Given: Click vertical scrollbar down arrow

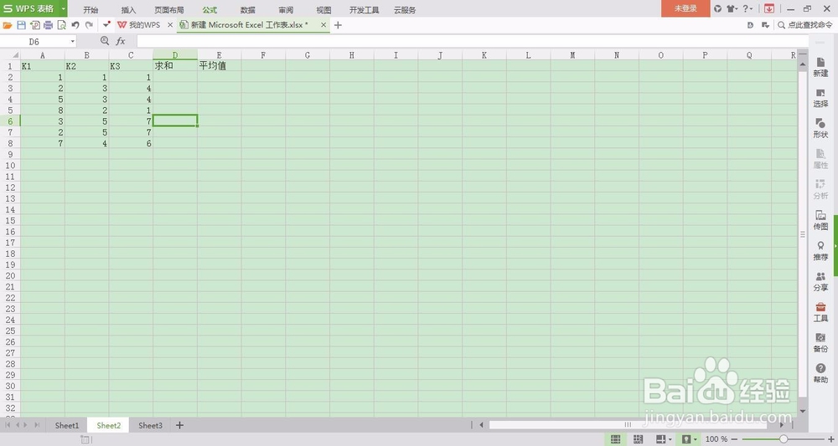Looking at the screenshot, I should (802, 412).
